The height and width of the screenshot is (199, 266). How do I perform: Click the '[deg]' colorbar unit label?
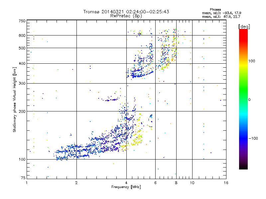coord(244,27)
